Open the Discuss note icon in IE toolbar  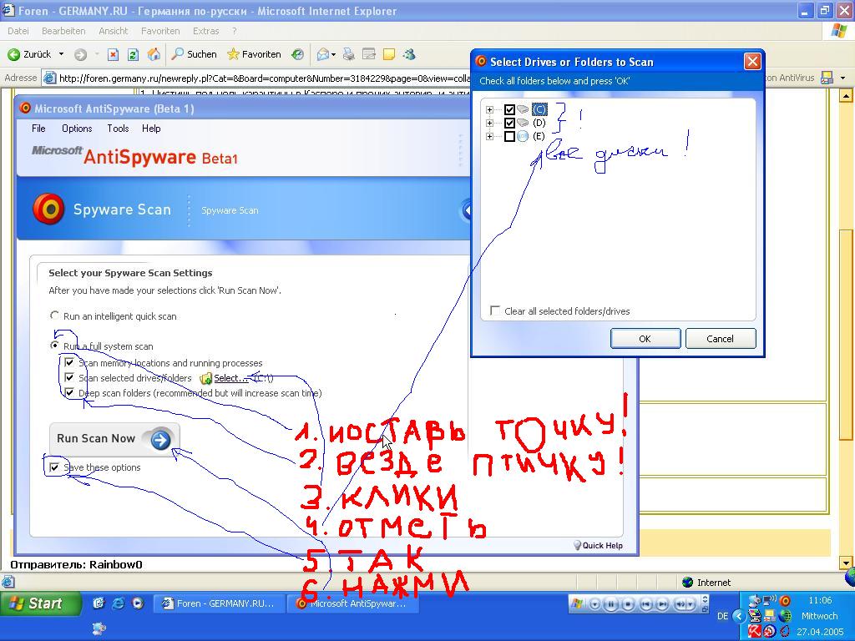pyautogui.click(x=389, y=54)
